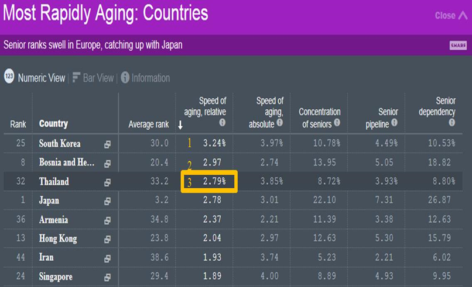
Task: Click South Korea's 3.24% value
Action: click(214, 143)
